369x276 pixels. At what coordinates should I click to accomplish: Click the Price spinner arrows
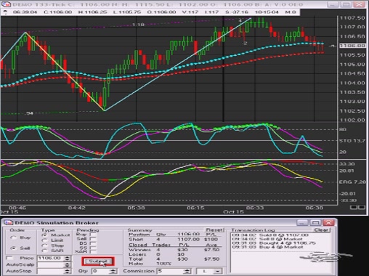pyautogui.click(x=68, y=258)
